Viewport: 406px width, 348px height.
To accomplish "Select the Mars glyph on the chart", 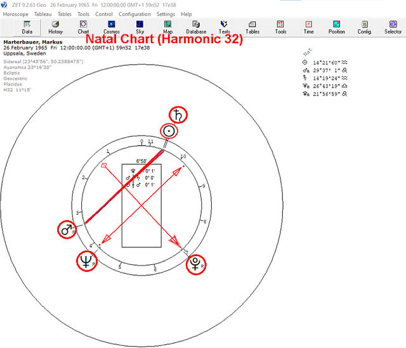I will point(67,229).
